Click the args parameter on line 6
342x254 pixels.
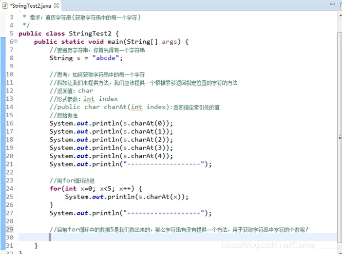(169, 42)
